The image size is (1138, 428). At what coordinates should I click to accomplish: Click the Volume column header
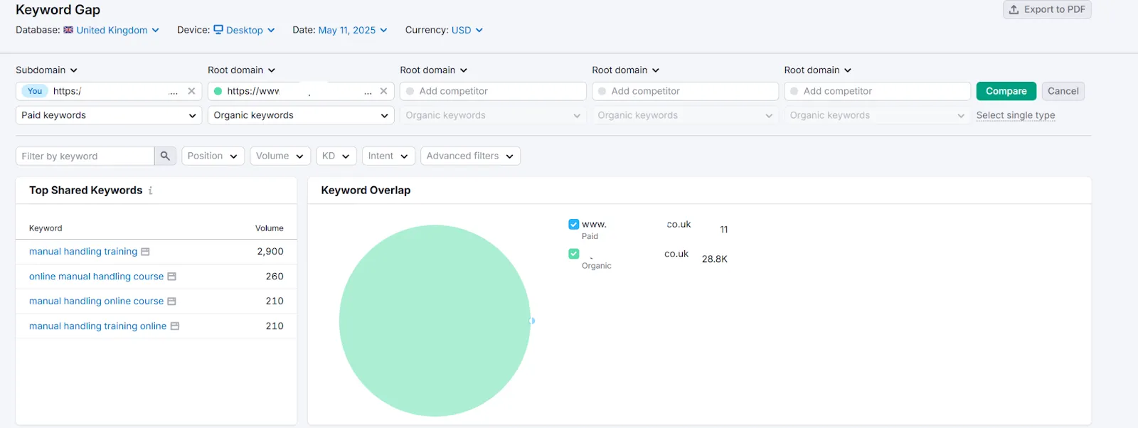[x=270, y=228]
